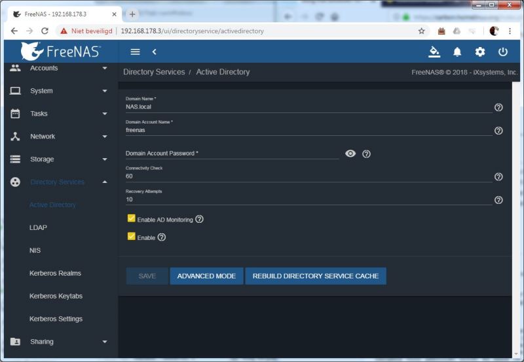The image size is (524, 362).
Task: Click the System laptop icon
Action: 15,91
